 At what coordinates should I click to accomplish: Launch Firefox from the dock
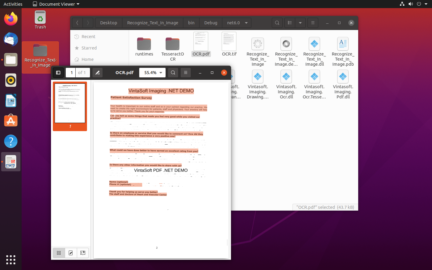coord(11,19)
